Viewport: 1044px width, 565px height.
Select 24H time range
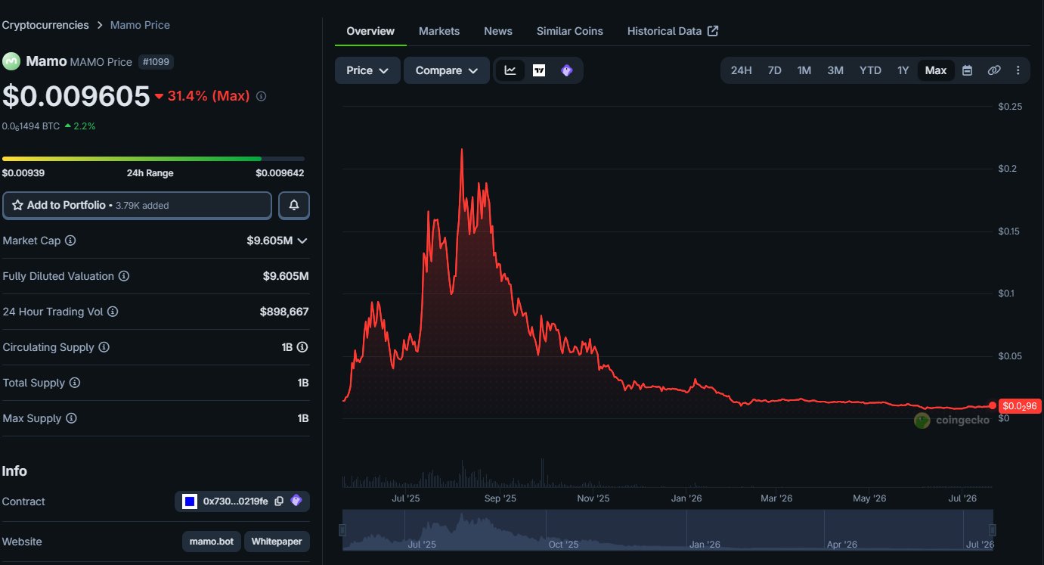[741, 70]
